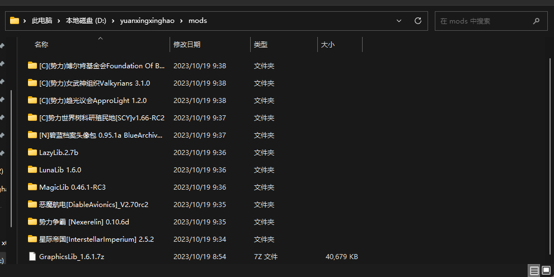
Task: Sort by 修改日期 column header
Action: coord(187,44)
